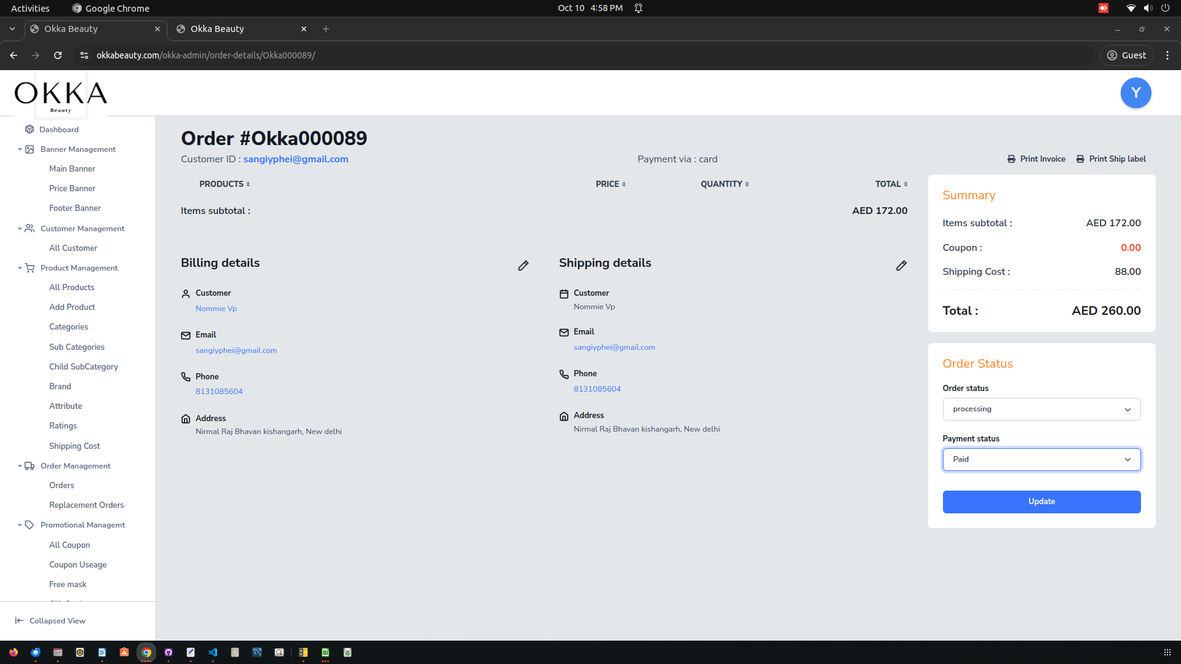Click the Shipping details edit pencil icon

[901, 266]
